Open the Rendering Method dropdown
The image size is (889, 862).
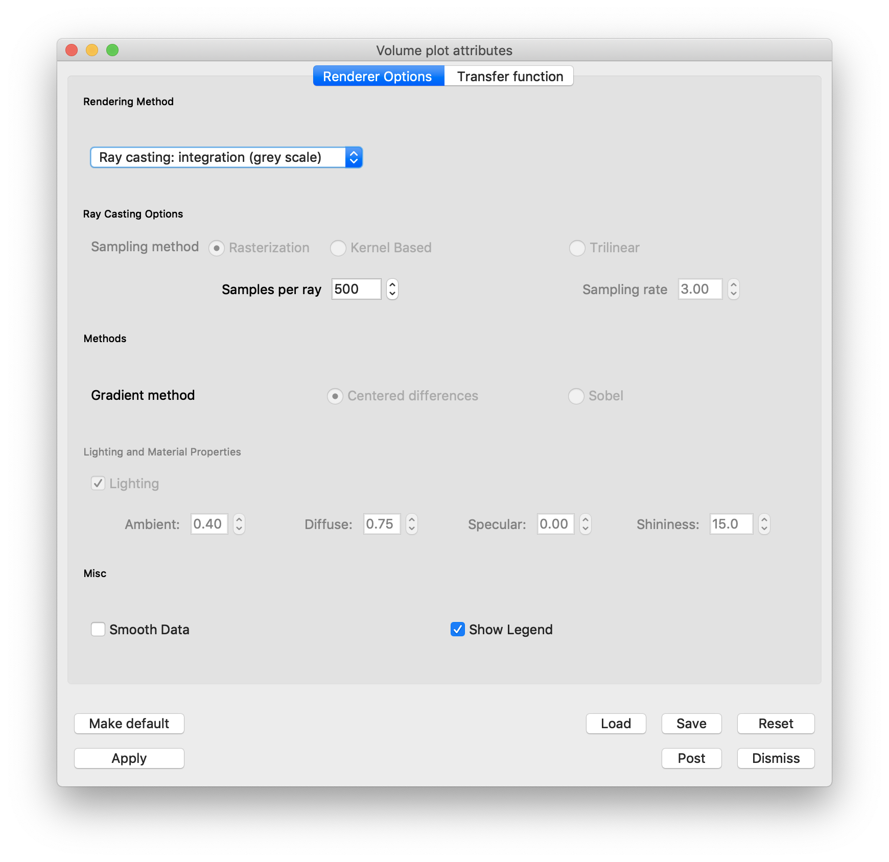(226, 157)
